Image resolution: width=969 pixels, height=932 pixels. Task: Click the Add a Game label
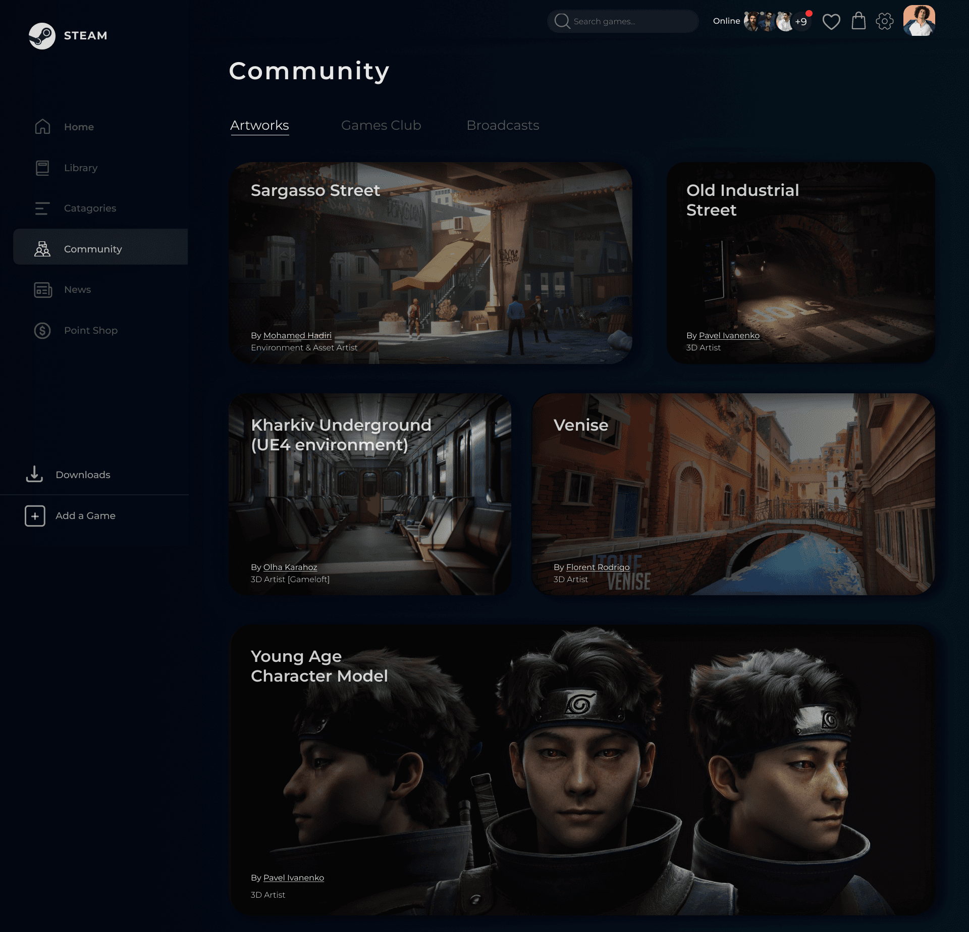[x=85, y=515]
